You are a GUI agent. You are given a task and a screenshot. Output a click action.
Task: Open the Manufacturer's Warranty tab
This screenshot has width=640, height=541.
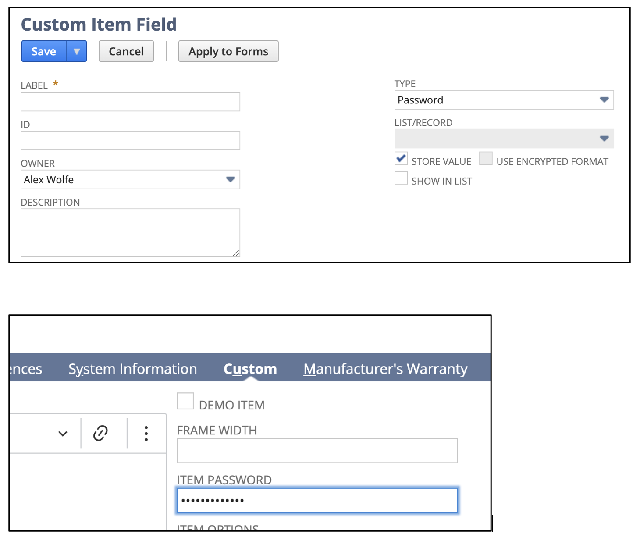[385, 369]
